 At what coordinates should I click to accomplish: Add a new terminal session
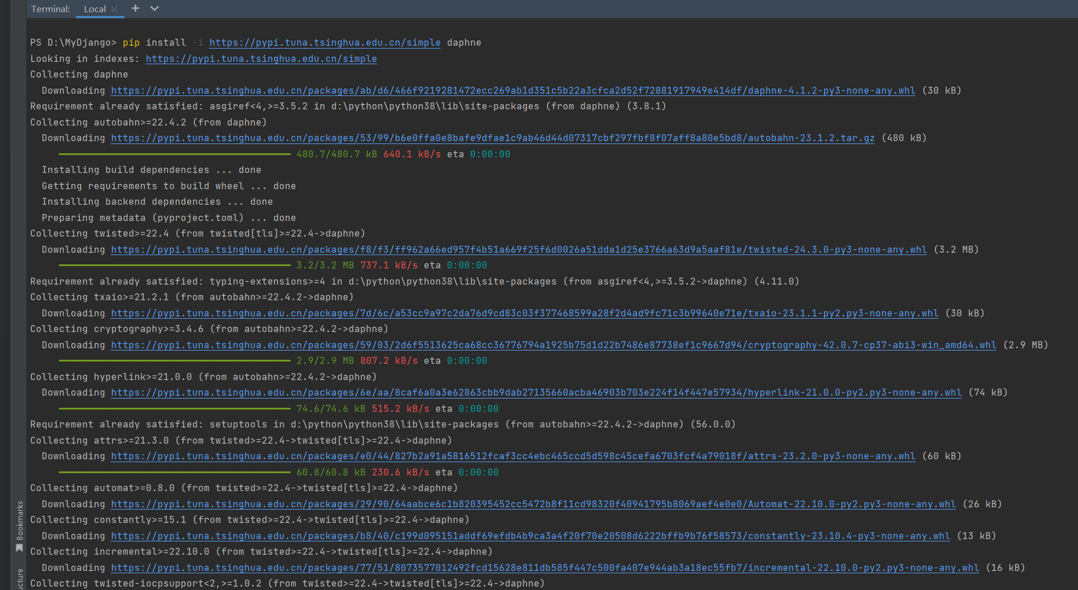[x=135, y=8]
